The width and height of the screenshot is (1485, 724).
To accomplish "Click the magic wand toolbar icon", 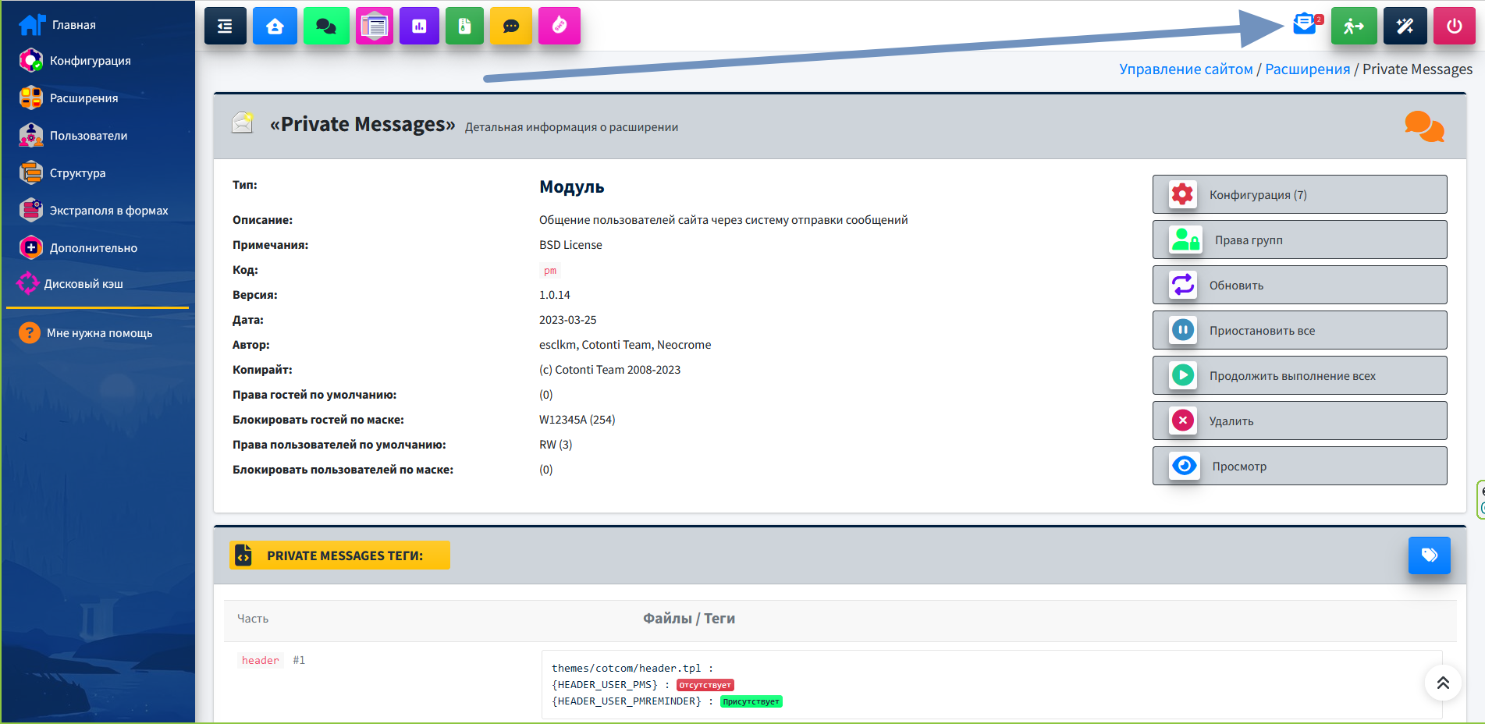I will click(x=1405, y=27).
